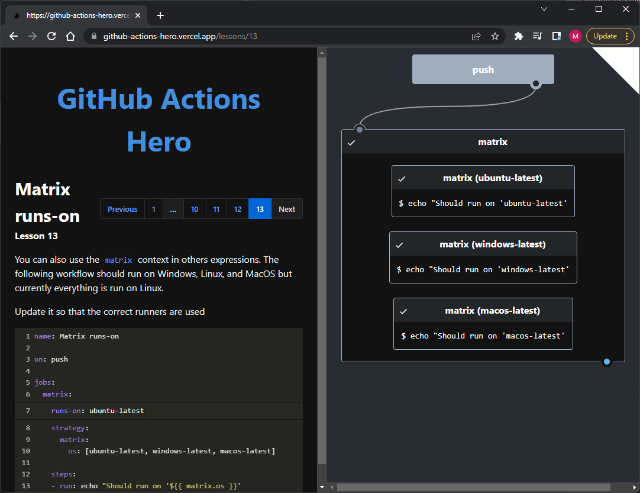The image size is (640, 493).
Task: Click the matrix job input handle
Action: pyautogui.click(x=360, y=130)
